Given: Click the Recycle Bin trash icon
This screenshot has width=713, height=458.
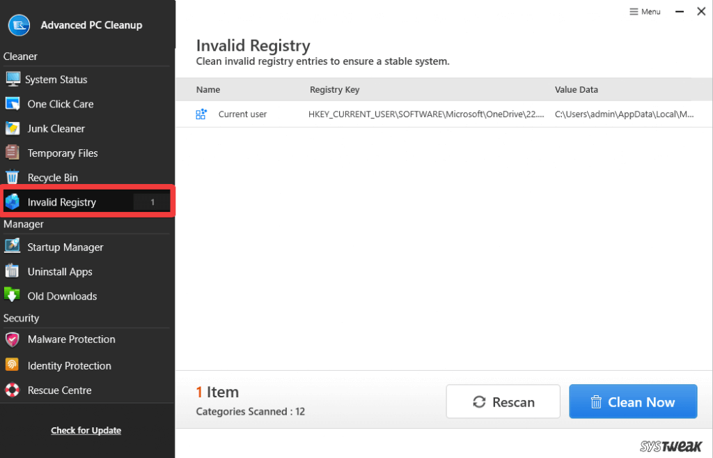Looking at the screenshot, I should [x=13, y=177].
